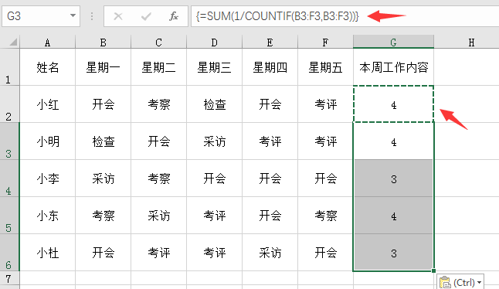
Task: Click the 本周工作内容 header cell
Action: tap(393, 66)
